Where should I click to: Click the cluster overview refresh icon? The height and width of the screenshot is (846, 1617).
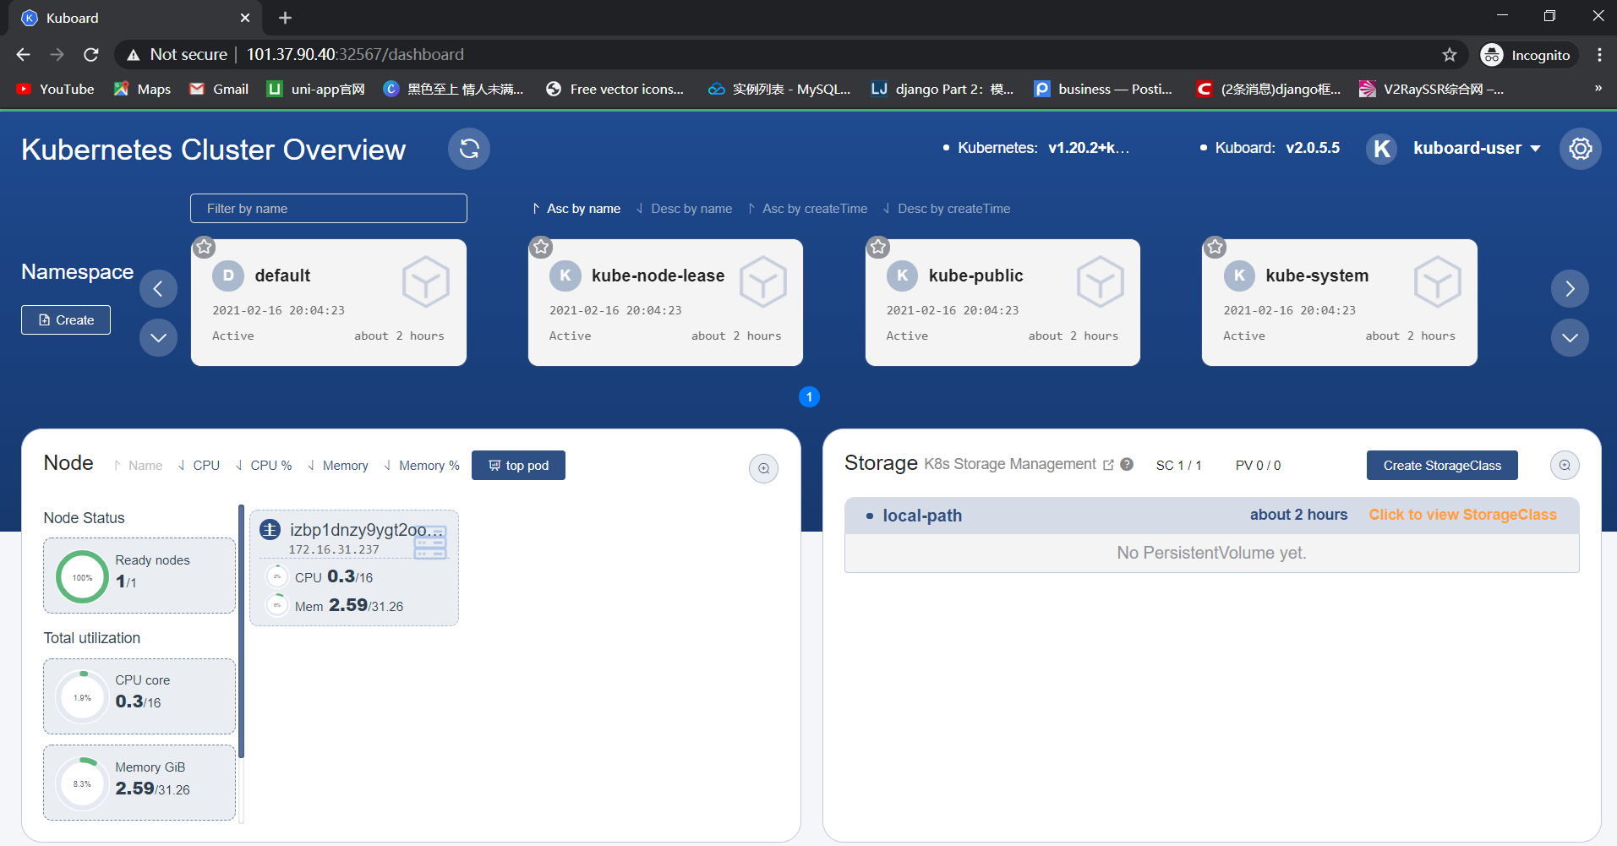click(469, 149)
